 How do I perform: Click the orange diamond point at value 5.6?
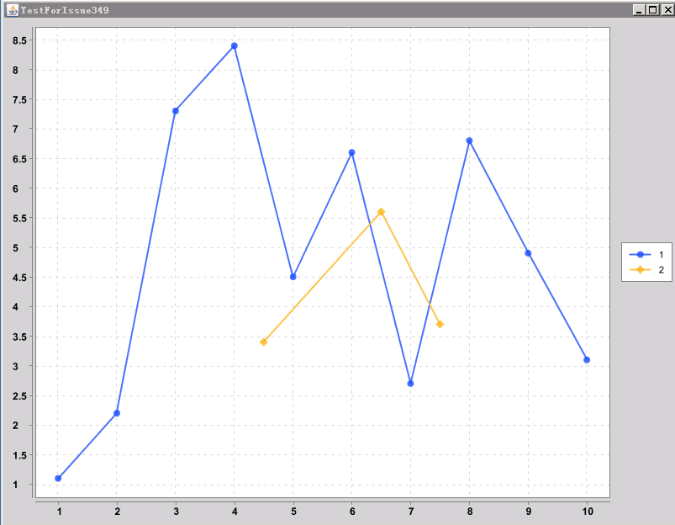point(381,212)
